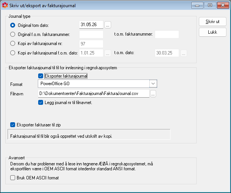Click the t.o.m. dato field showing 30.03.25
The width and height of the screenshot is (231, 193).
click(x=167, y=53)
